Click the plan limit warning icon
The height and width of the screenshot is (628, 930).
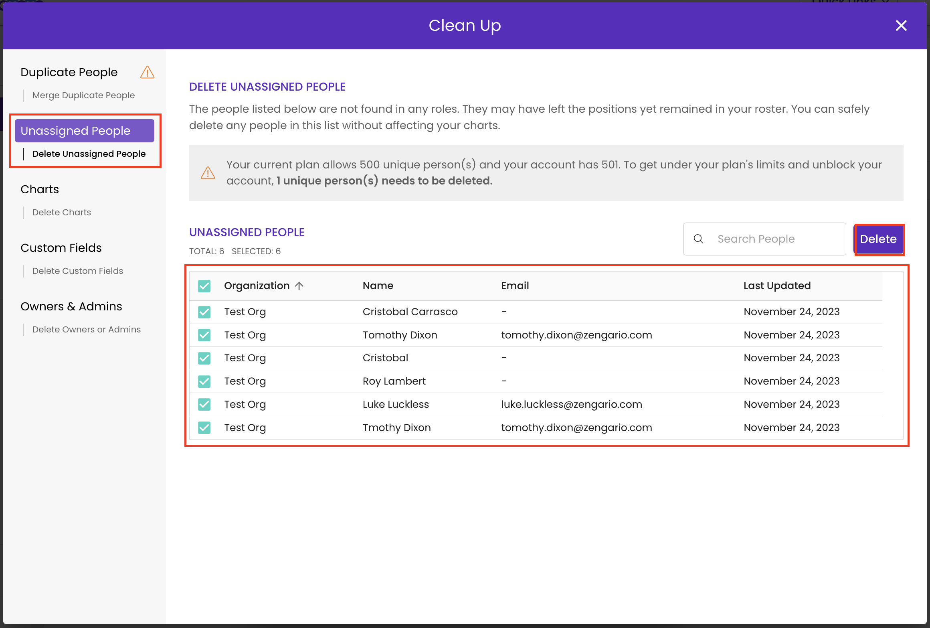(208, 173)
